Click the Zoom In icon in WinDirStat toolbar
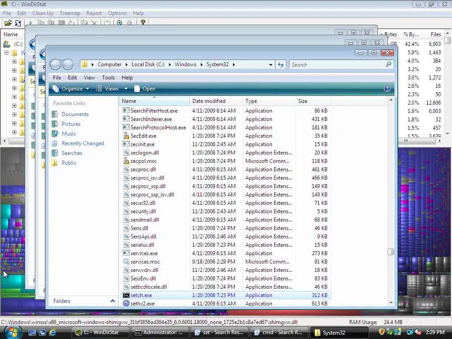The height and width of the screenshot is (339, 452). point(119,23)
